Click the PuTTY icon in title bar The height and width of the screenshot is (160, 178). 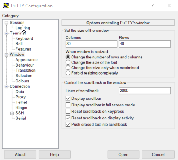[6, 6]
